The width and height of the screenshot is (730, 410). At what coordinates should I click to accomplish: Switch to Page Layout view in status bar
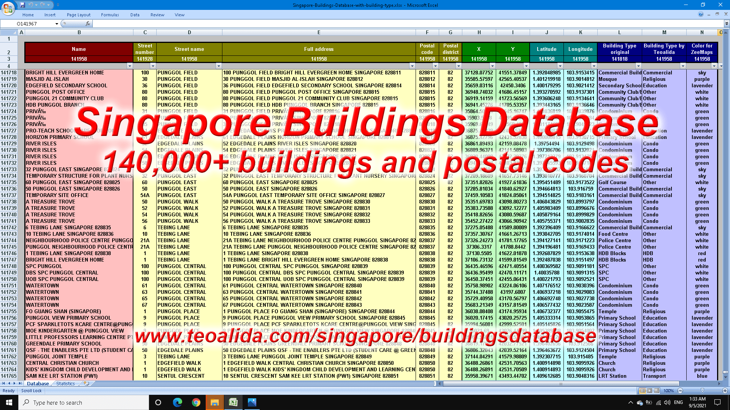pyautogui.click(x=650, y=391)
